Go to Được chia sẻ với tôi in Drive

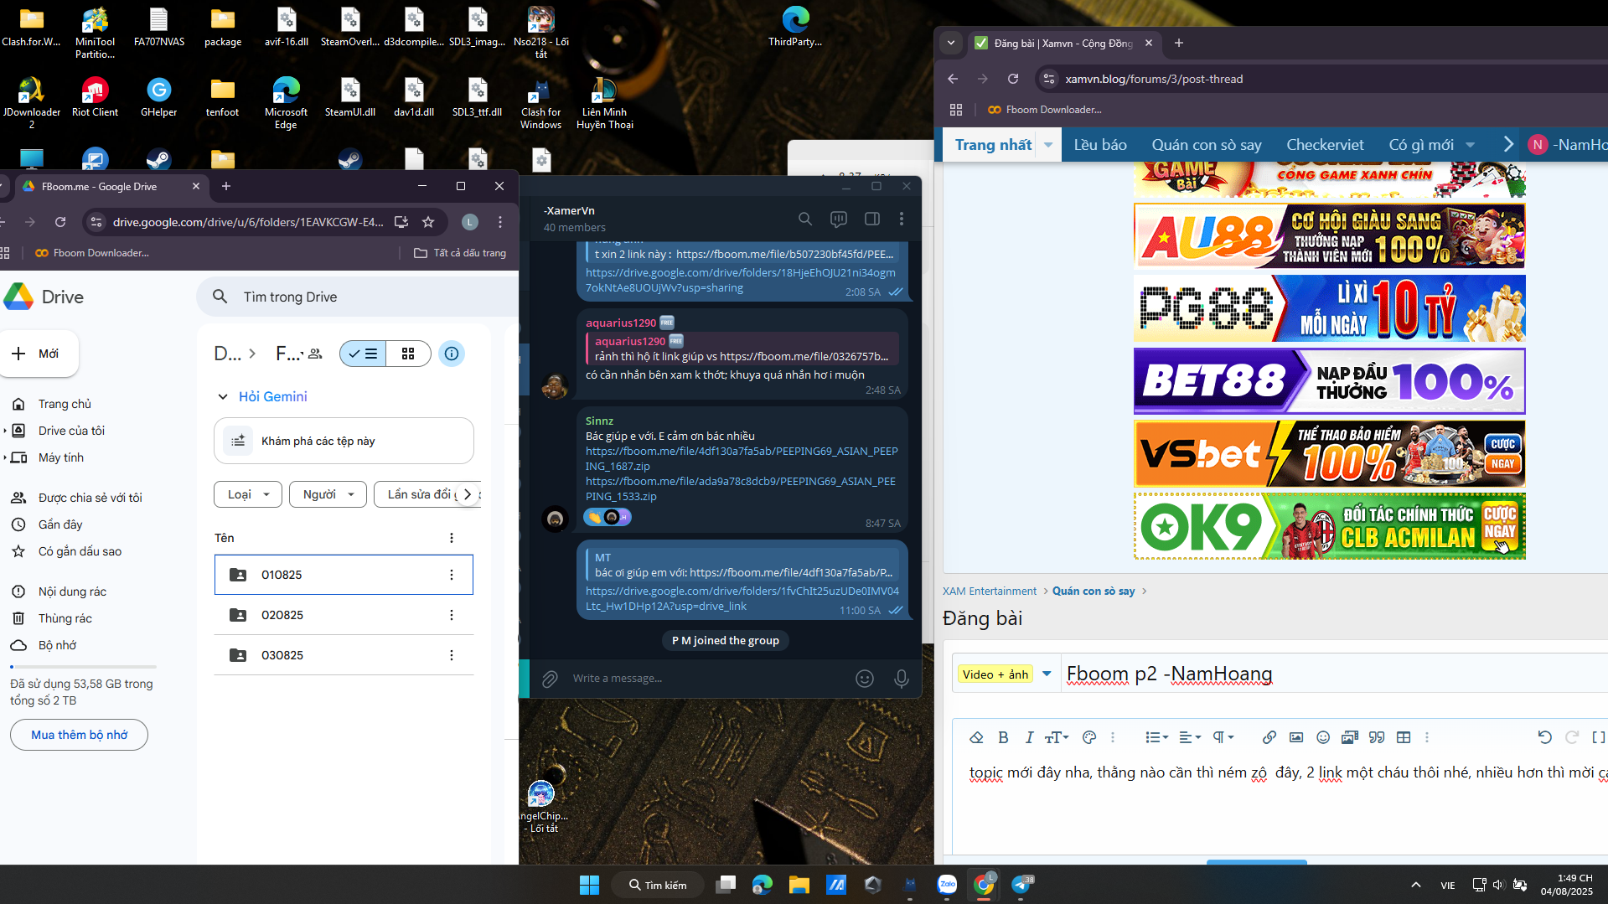pyautogui.click(x=90, y=498)
